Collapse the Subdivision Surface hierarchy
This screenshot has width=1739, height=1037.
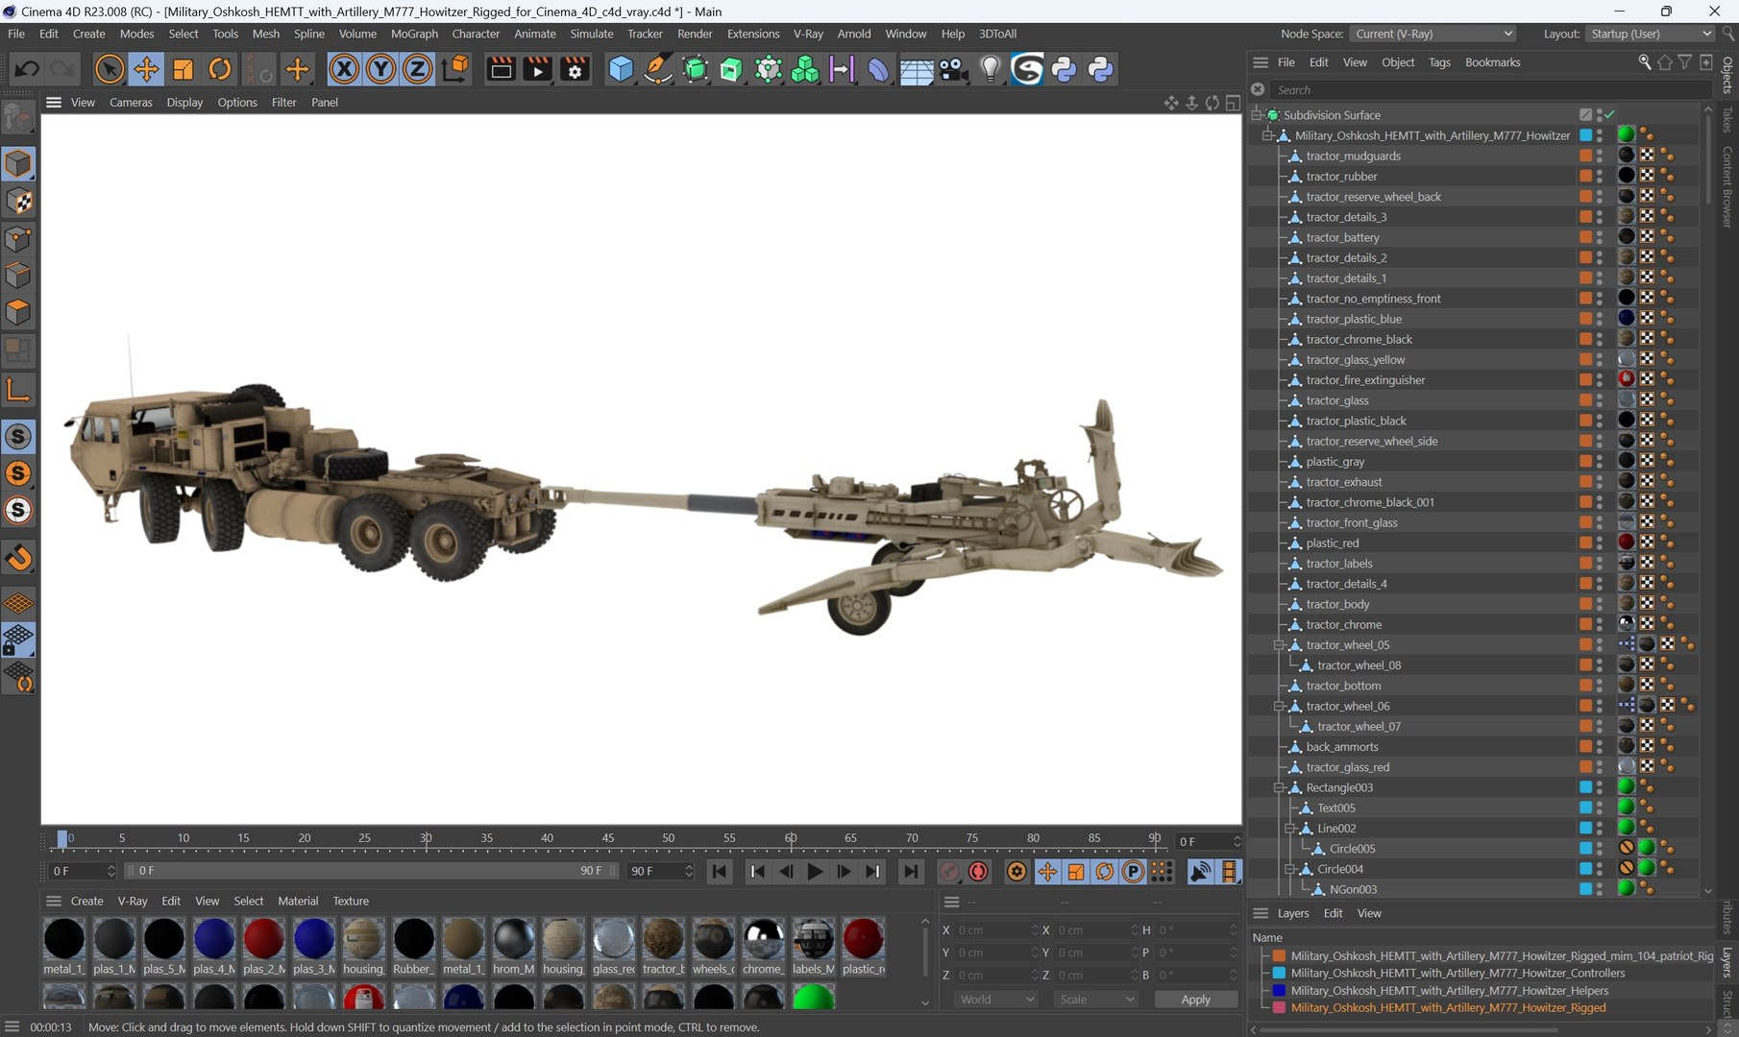[1256, 114]
